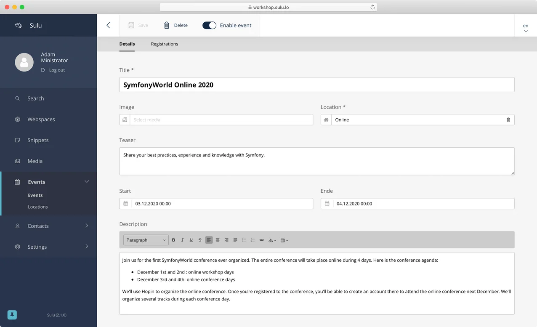
Task: Toggle the Enable event switch
Action: click(x=209, y=25)
